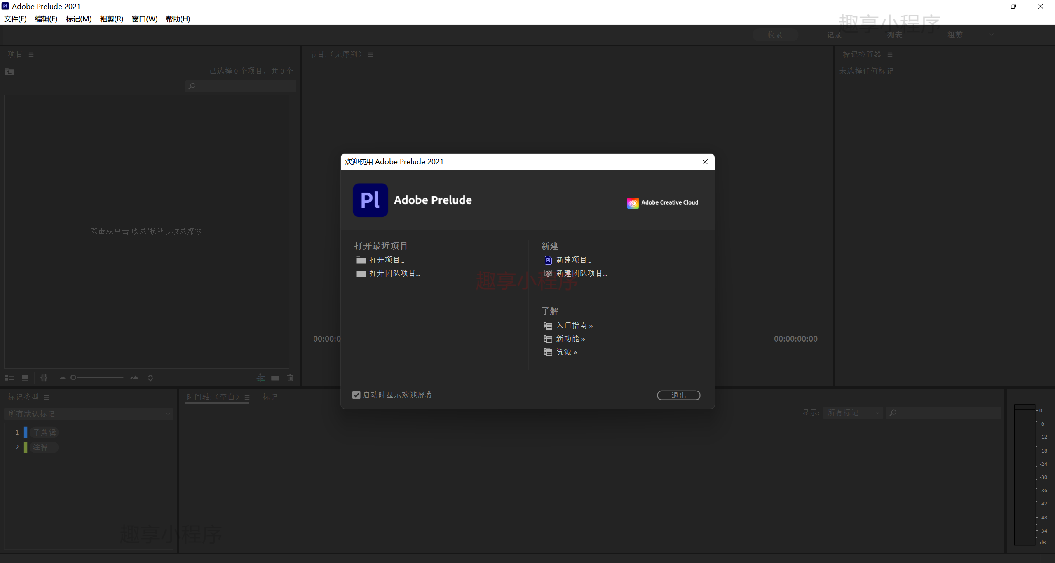This screenshot has height=563, width=1055.
Task: Click the Pl app icon in title bar
Action: coord(5,6)
